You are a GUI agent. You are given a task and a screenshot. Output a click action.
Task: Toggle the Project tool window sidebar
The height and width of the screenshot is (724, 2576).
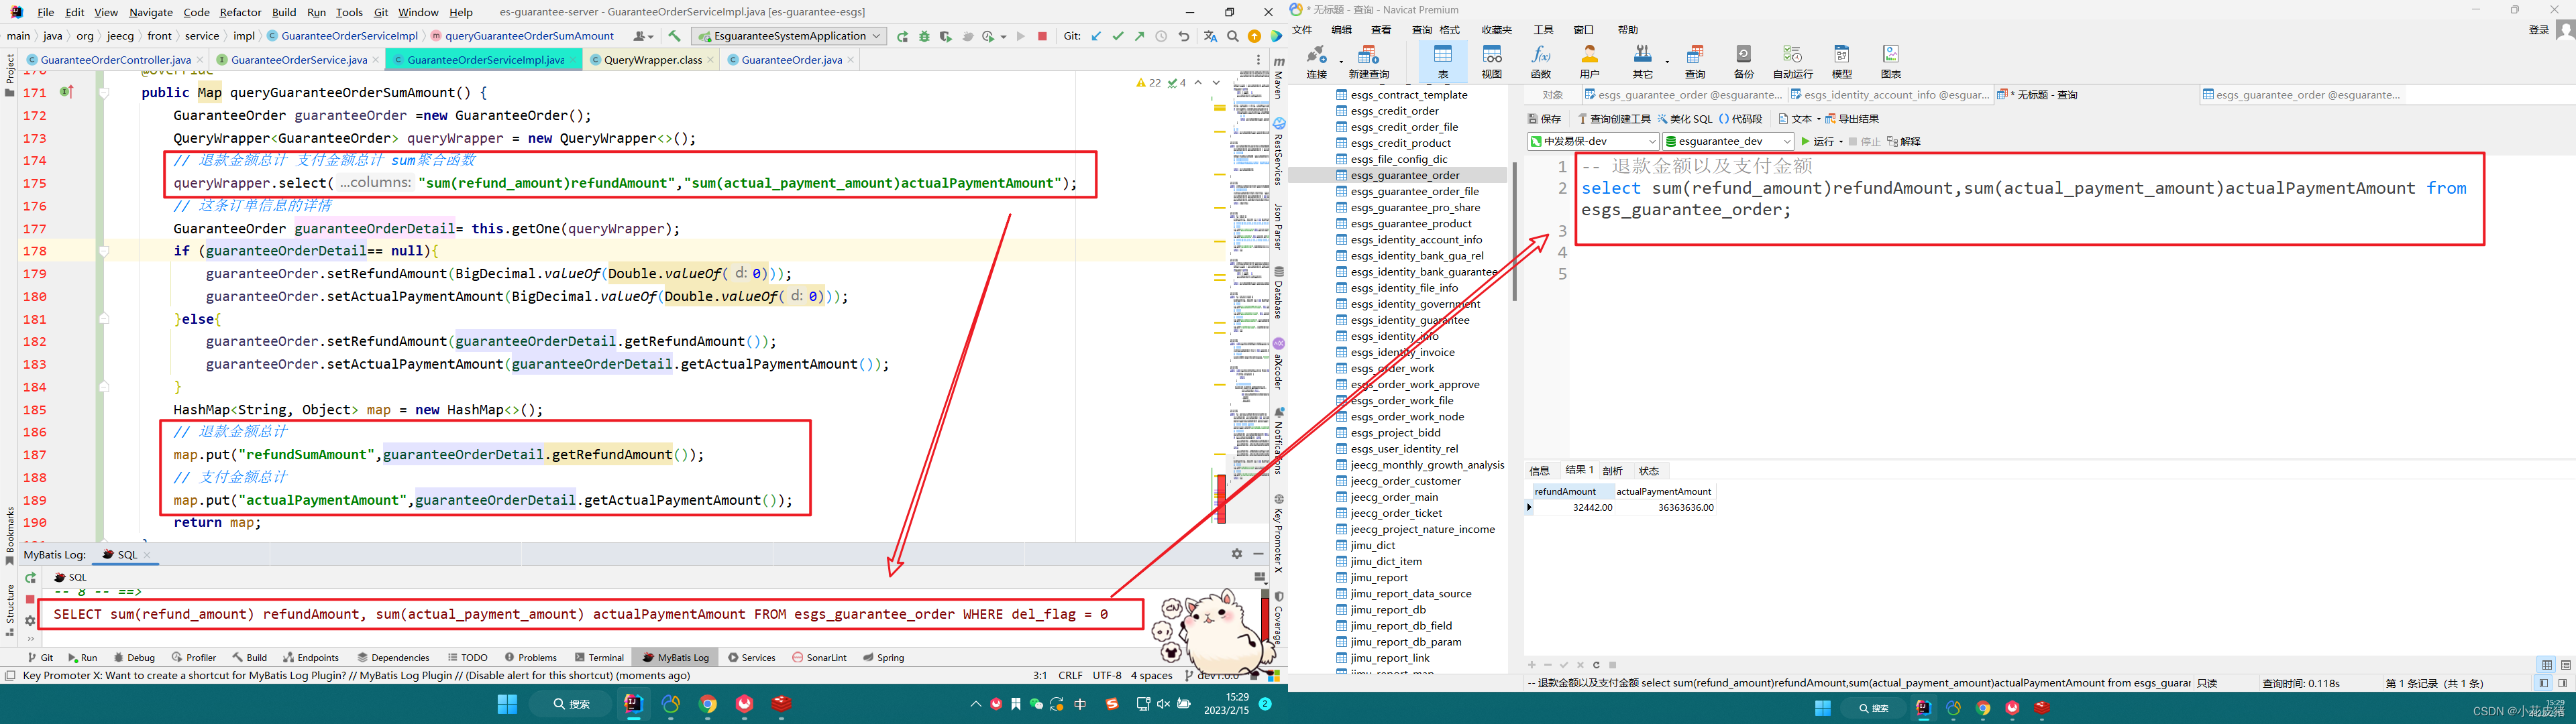[x=9, y=75]
